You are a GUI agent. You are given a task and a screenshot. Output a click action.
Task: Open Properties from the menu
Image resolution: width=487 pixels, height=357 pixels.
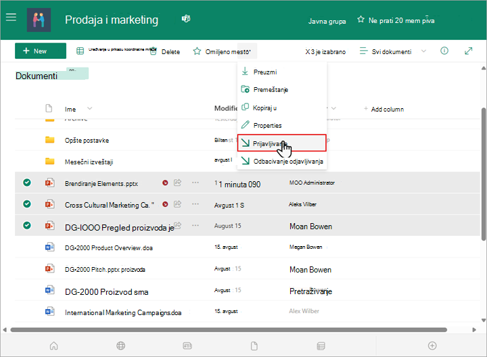pos(281,125)
